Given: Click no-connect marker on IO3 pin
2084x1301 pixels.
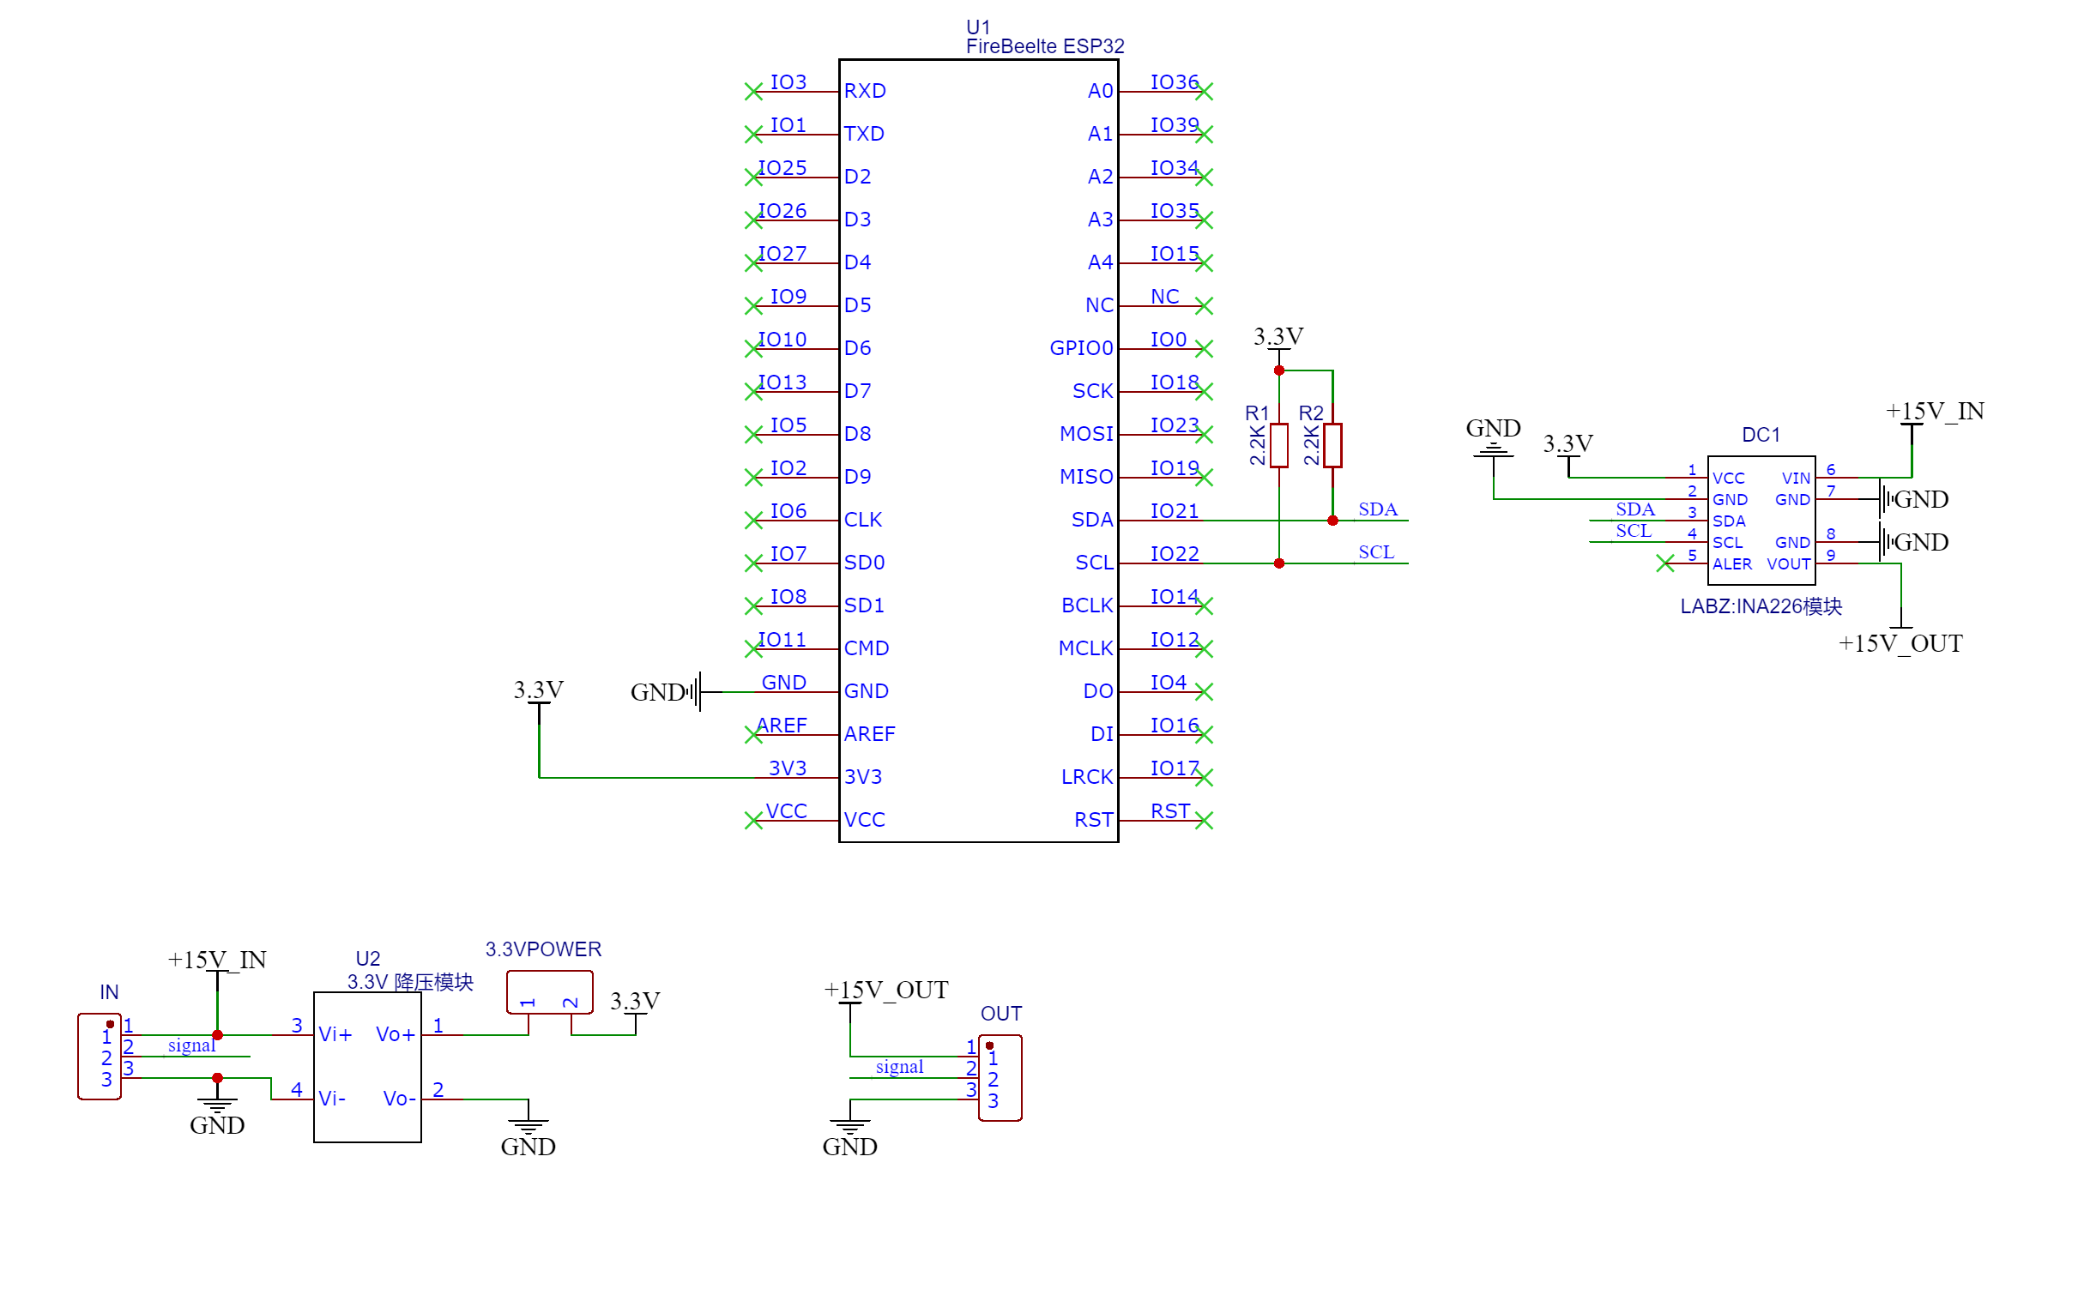Looking at the screenshot, I should pyautogui.click(x=753, y=91).
